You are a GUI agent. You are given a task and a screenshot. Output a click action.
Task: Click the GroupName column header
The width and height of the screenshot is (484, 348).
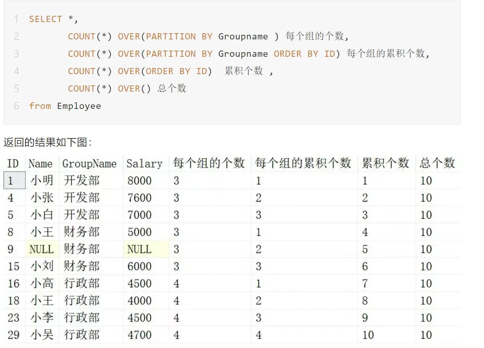point(89,163)
